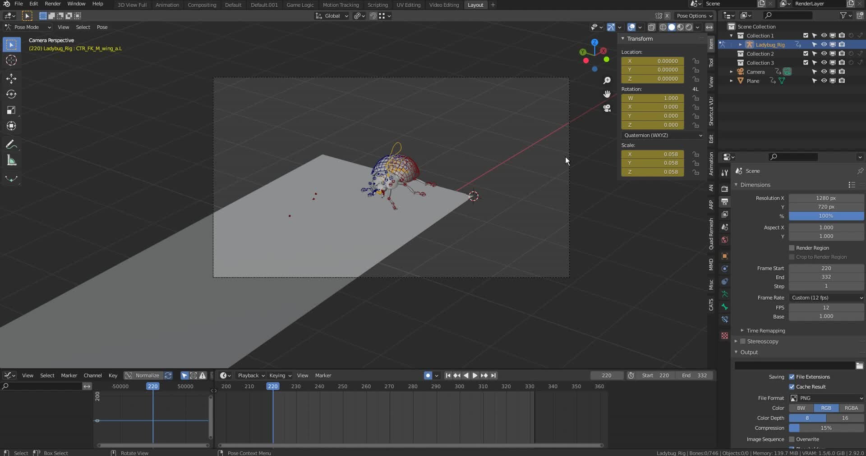
Task: Activate the Rotate tool
Action: (x=11, y=94)
